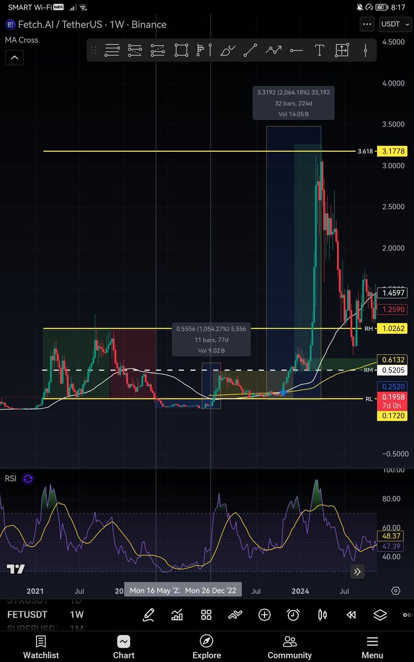Open the chart type lines icon
The image size is (414, 662).
tap(235, 615)
